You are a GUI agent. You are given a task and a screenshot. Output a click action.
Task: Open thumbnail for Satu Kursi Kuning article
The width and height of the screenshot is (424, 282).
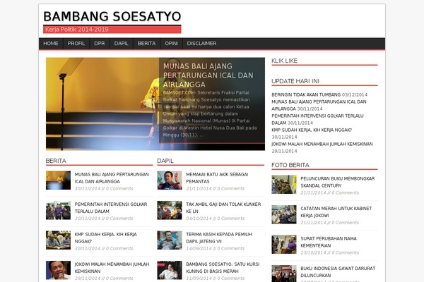tap(170, 270)
